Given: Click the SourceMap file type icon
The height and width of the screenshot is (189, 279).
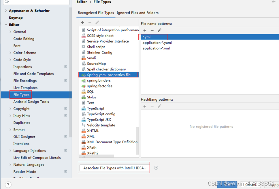Looking at the screenshot, I should click(84, 64).
